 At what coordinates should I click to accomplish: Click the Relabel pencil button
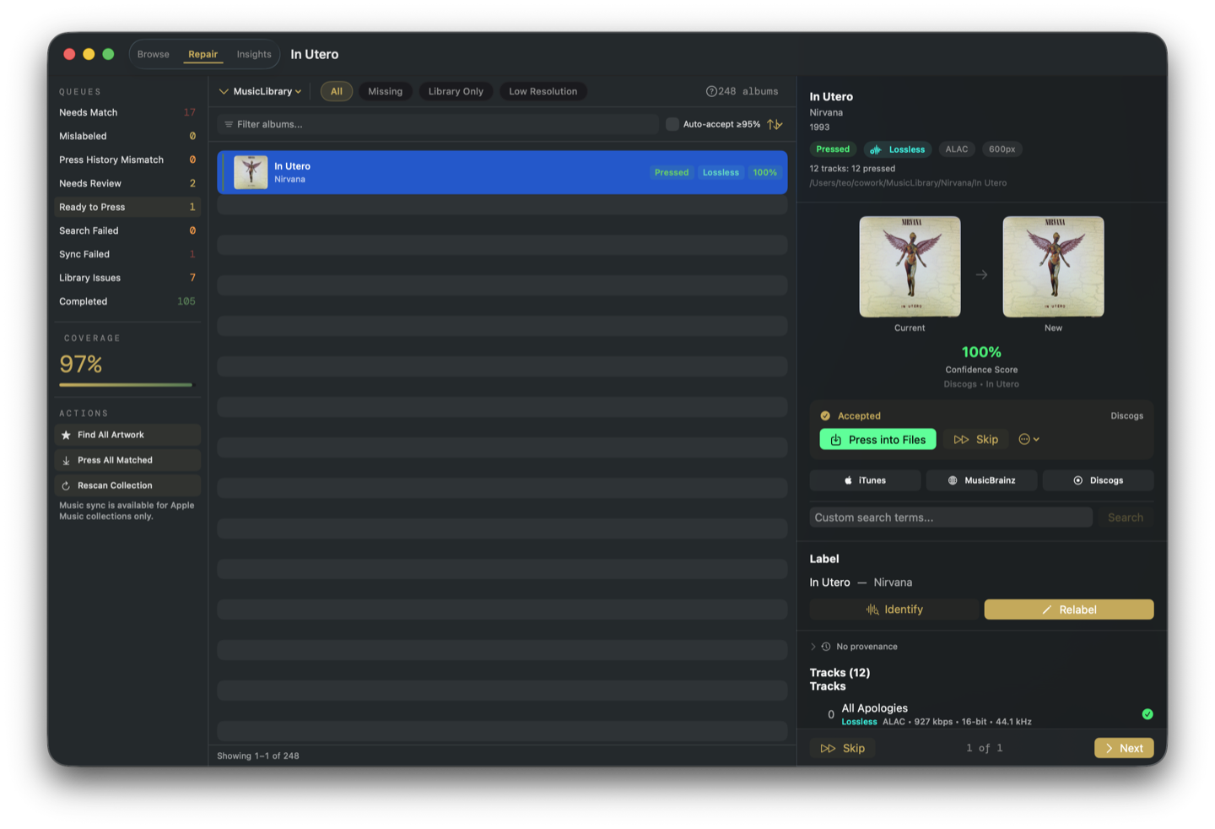tap(1068, 610)
